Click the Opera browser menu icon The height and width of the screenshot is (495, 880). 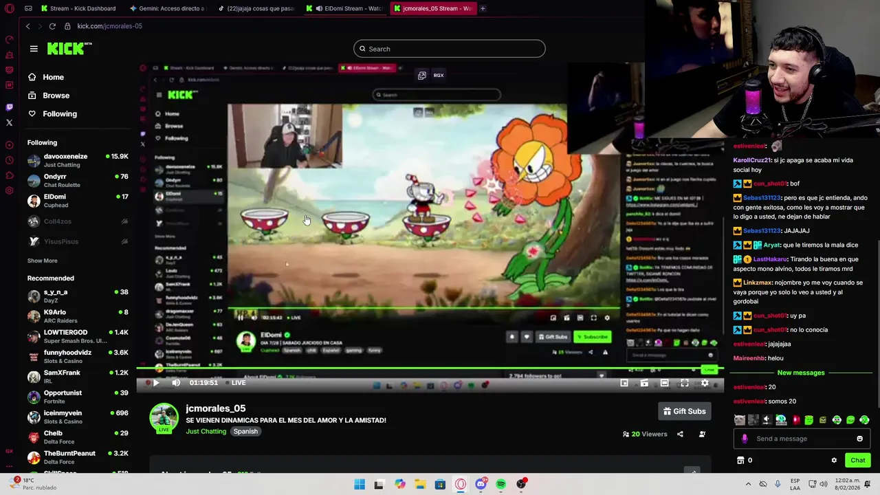pyautogui.click(x=10, y=8)
